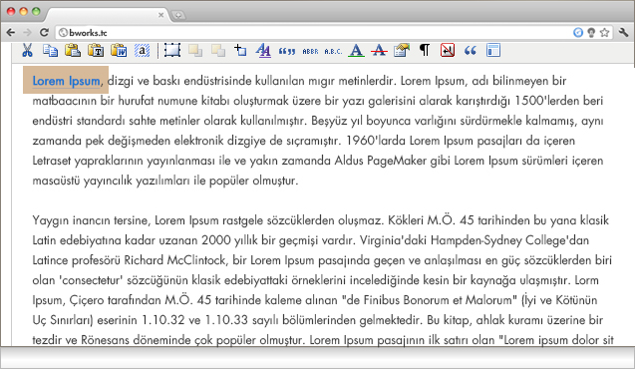Click the Cut scissors icon
The image size is (635, 369).
click(x=27, y=51)
